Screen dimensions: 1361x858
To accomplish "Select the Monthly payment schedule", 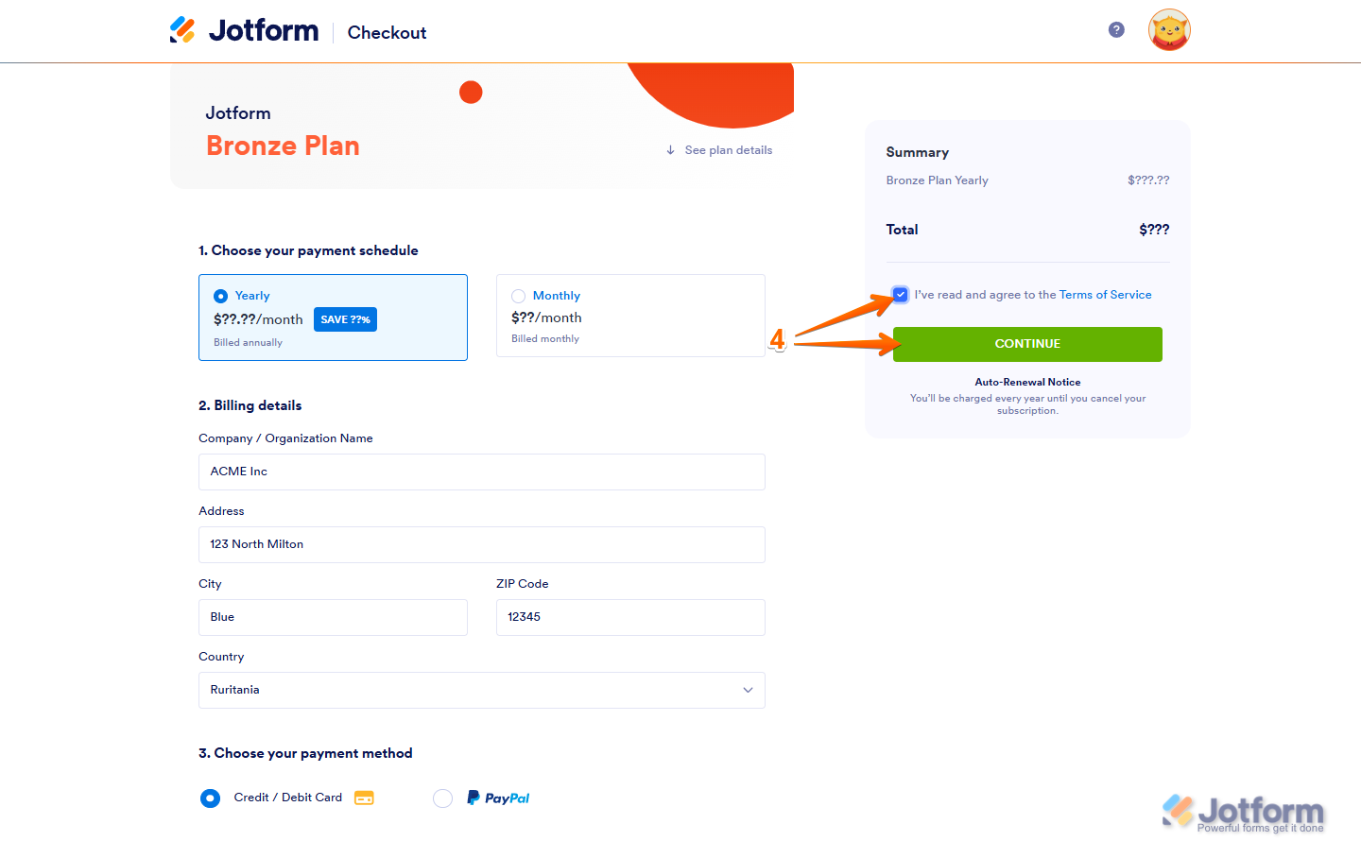I will pyautogui.click(x=519, y=296).
